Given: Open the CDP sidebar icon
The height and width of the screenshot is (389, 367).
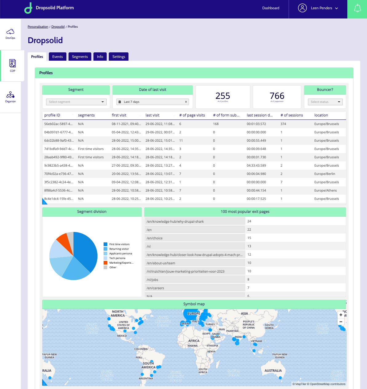Looking at the screenshot, I should pos(12,63).
